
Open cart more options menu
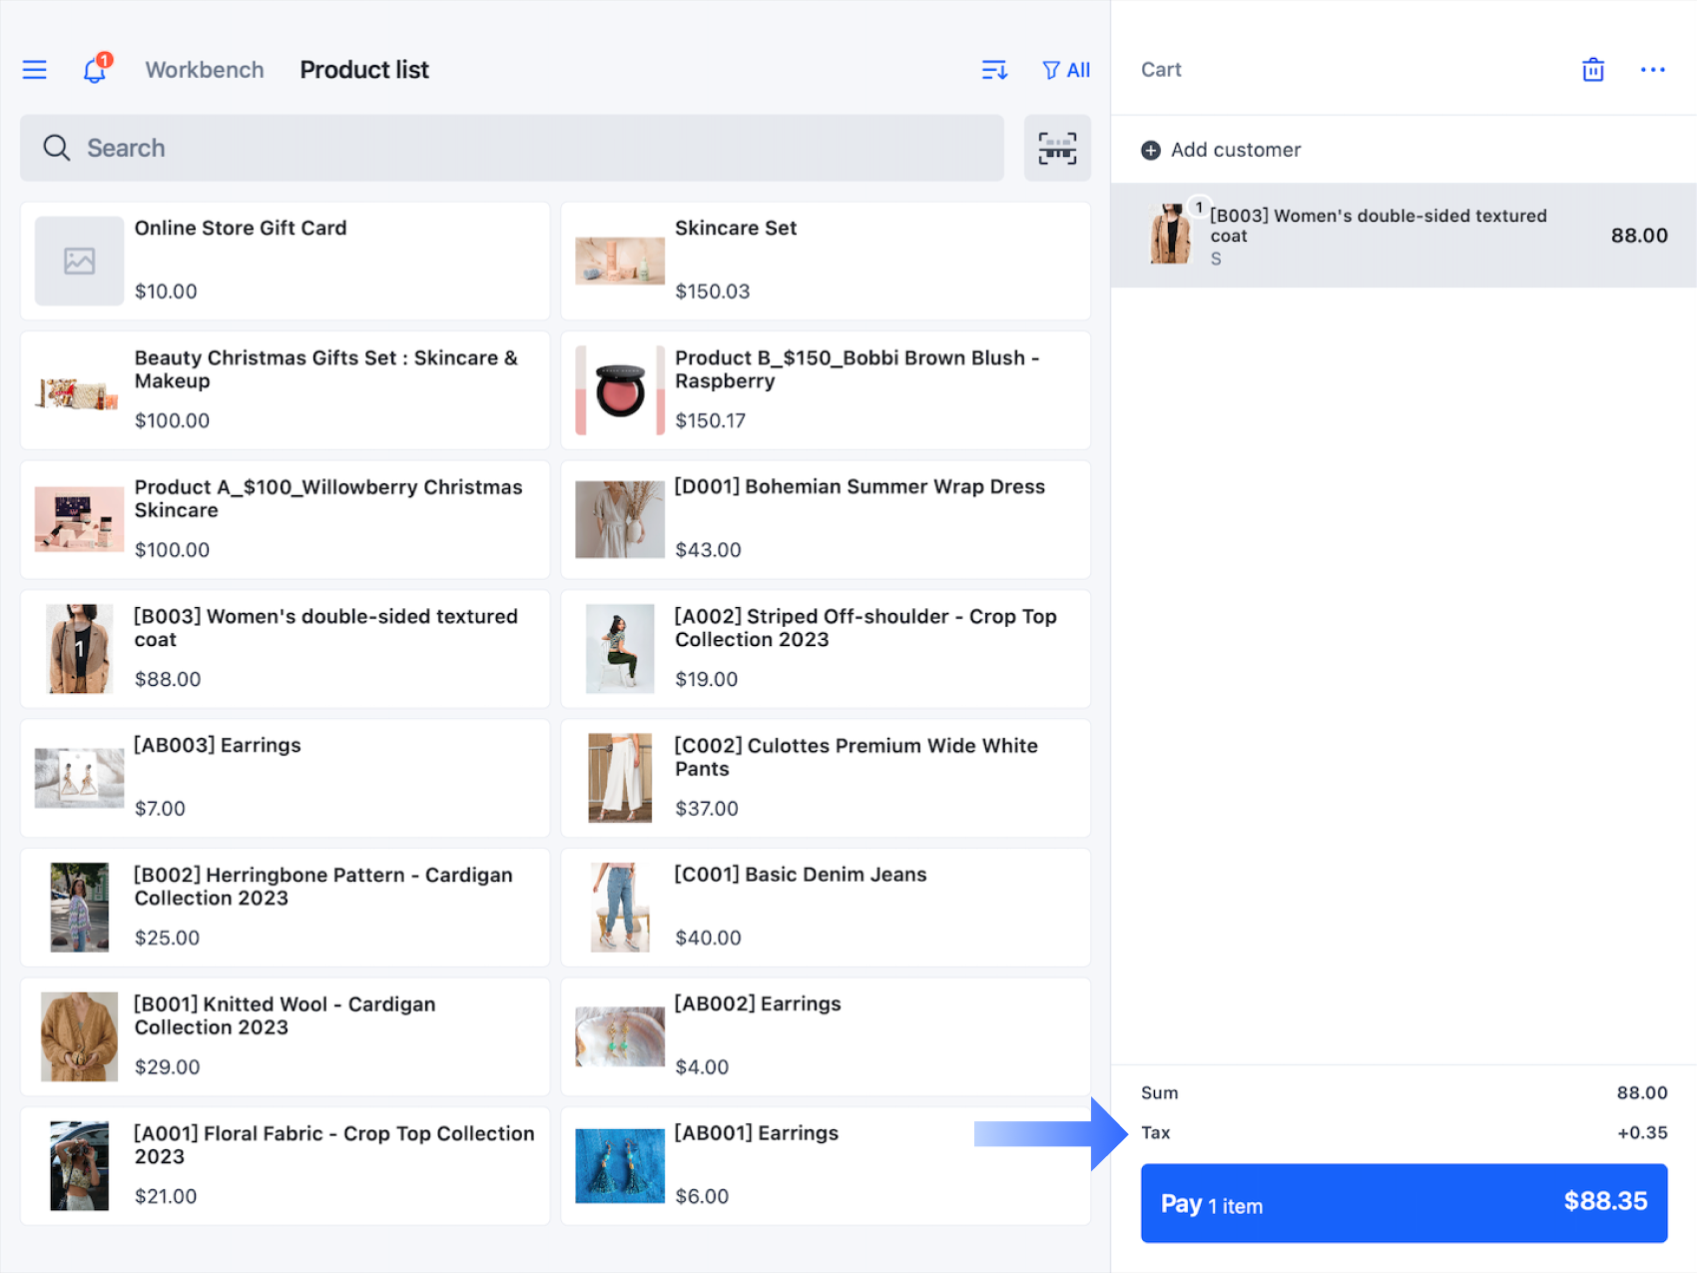(1652, 70)
